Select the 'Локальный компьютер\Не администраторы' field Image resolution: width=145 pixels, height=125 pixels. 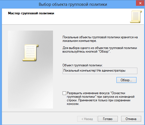coord(100,71)
